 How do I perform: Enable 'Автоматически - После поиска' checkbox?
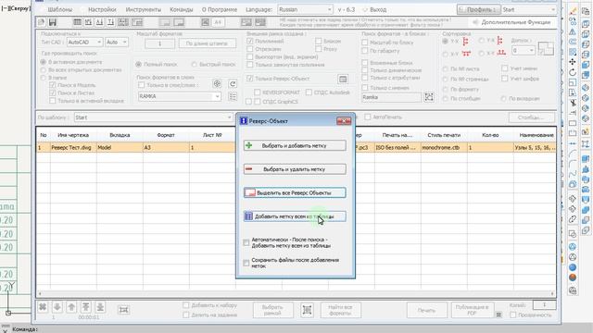click(x=246, y=242)
